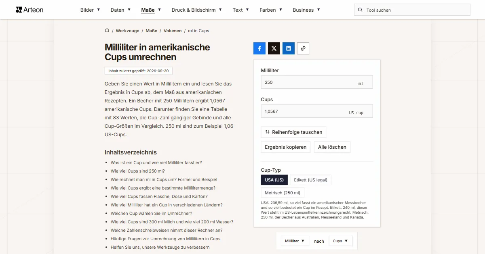Open the Milliliter source unit dropdown
This screenshot has height=254, width=485.
point(295,241)
